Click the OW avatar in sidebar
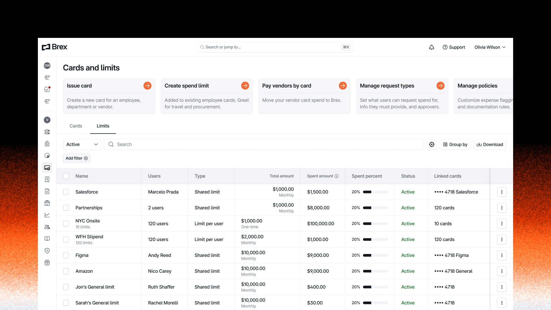The width and height of the screenshot is (551, 310). click(47, 65)
